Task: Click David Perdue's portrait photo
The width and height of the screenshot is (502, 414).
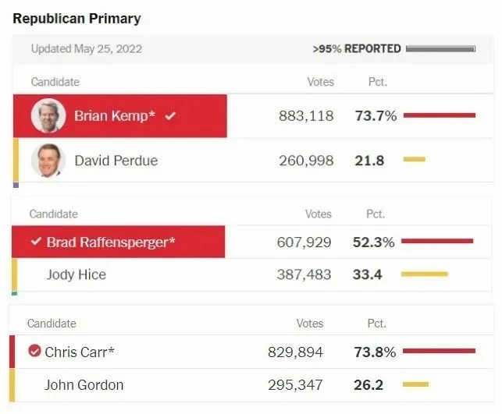Action: 48,161
